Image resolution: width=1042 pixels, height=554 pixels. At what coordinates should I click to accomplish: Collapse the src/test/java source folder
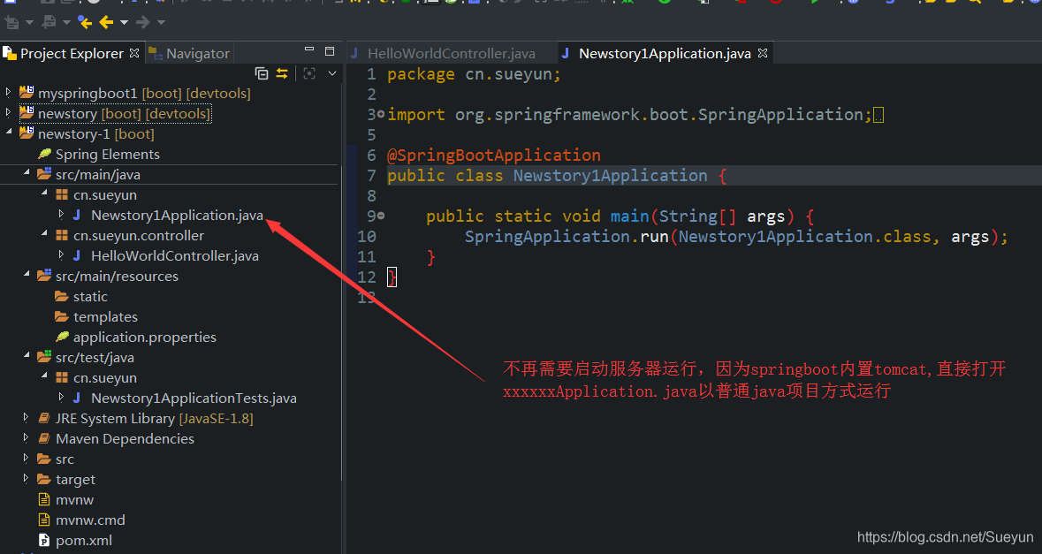27,356
